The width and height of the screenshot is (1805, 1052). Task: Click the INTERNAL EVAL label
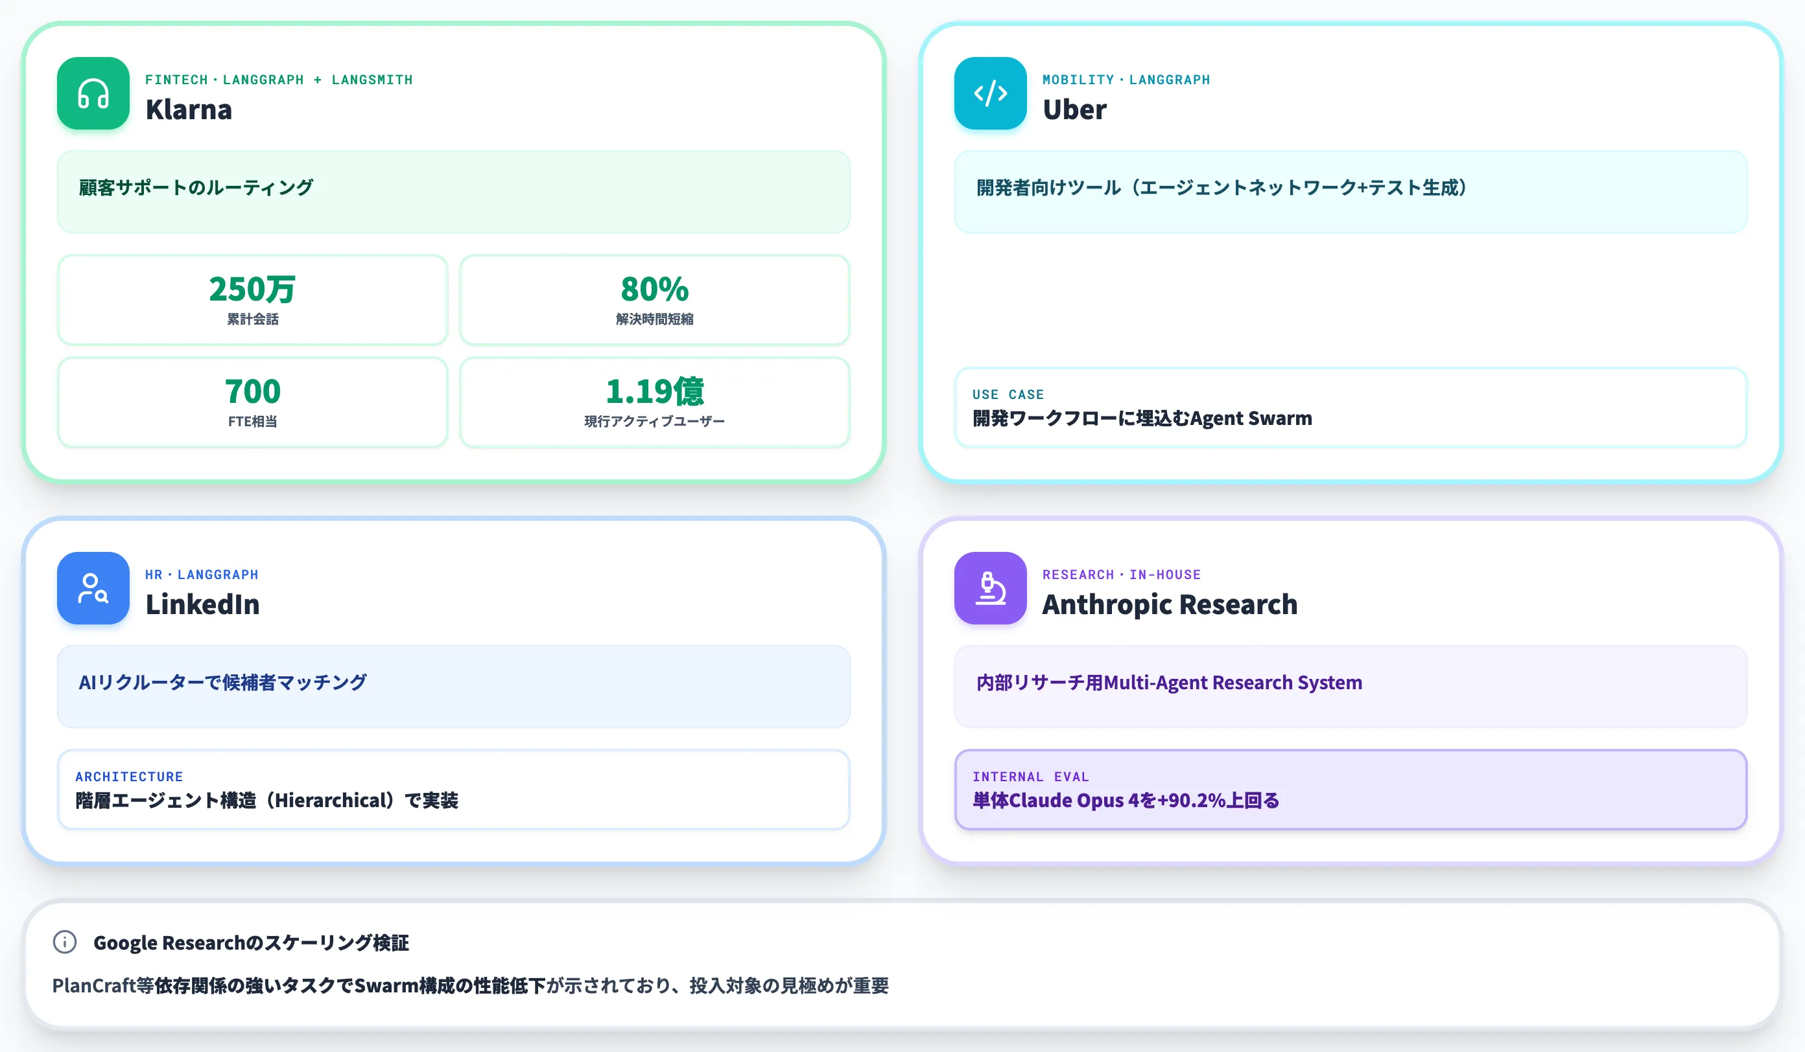[x=1030, y=777]
